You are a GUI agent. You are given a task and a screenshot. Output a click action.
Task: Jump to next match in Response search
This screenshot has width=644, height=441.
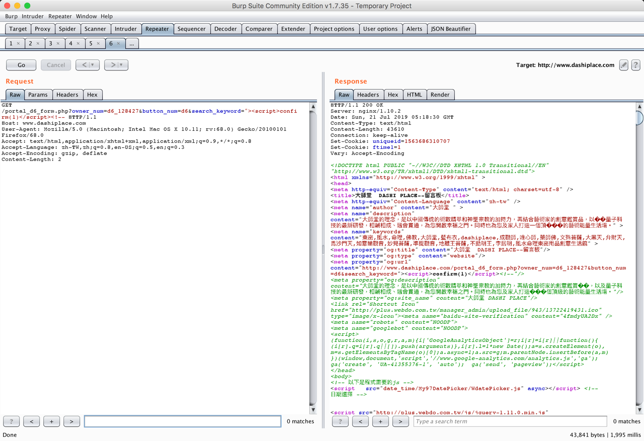[x=400, y=421]
